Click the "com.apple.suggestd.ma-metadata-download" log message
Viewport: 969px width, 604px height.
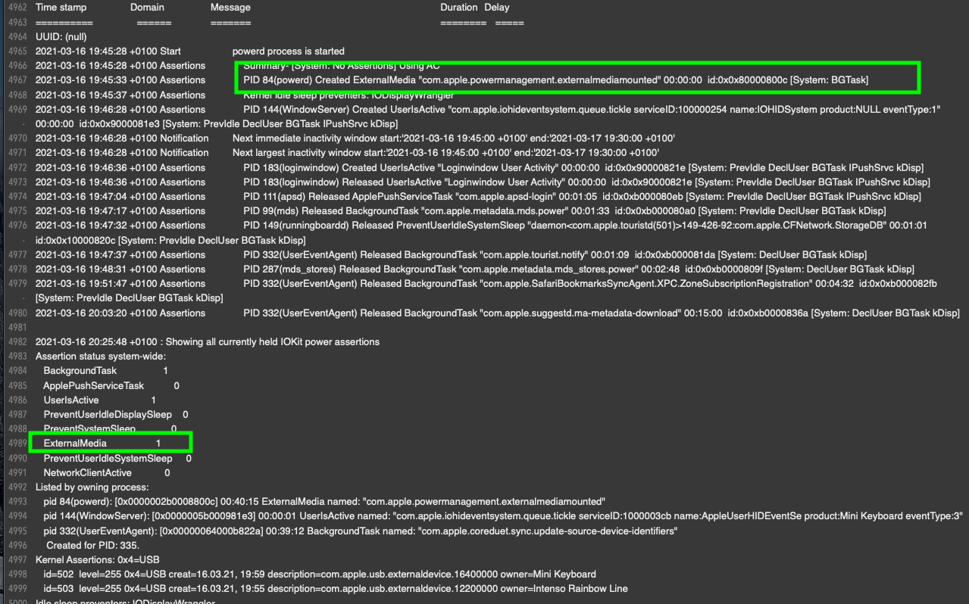[x=602, y=313]
